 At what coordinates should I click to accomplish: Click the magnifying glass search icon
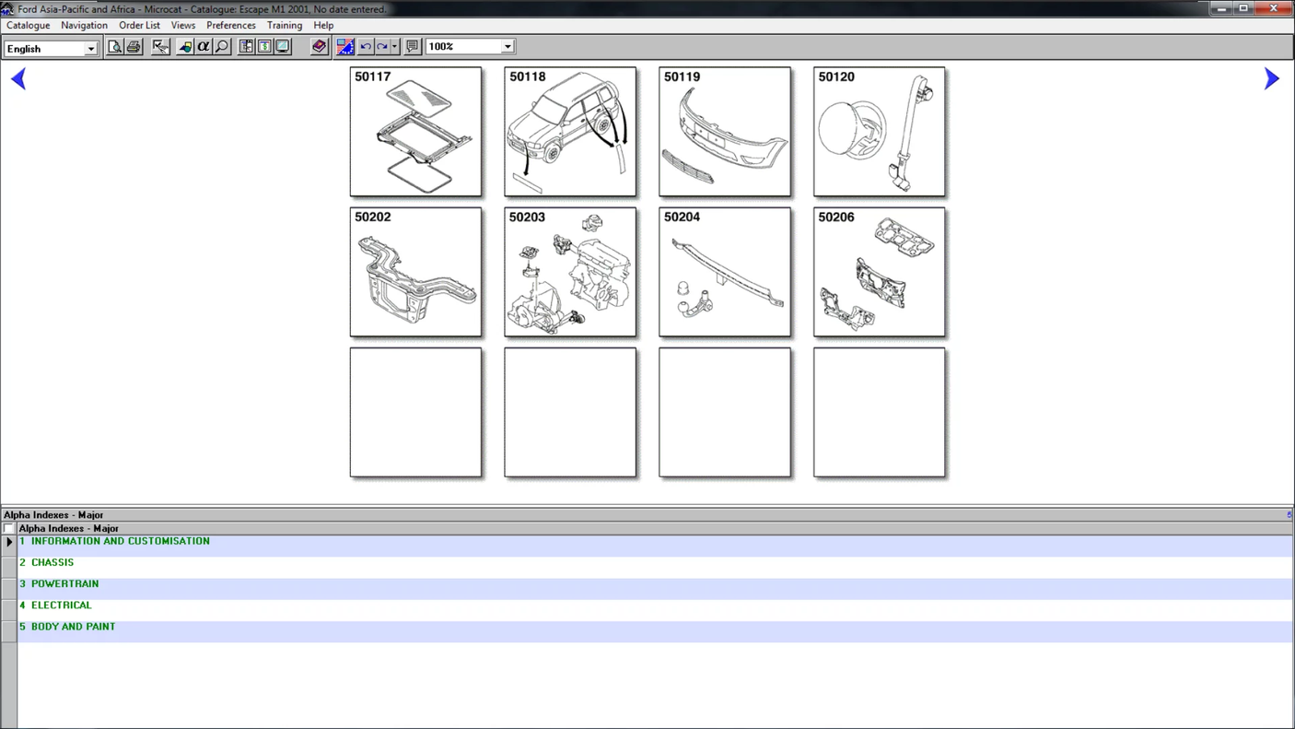coord(222,47)
